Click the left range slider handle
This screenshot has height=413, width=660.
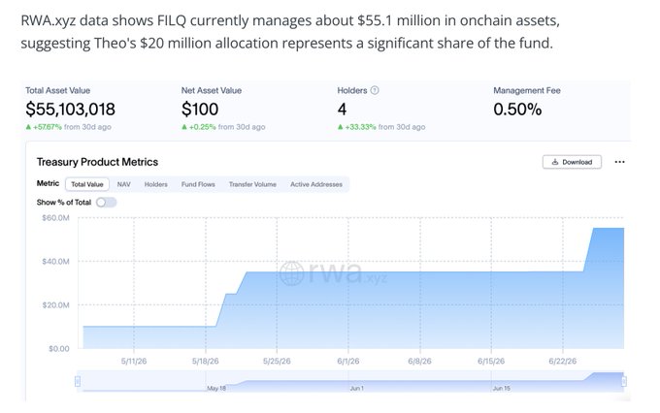coord(78,381)
